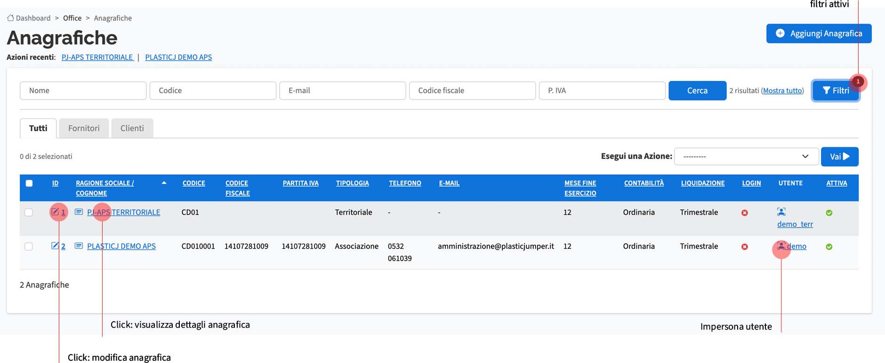The height and width of the screenshot is (363, 885).
Task: Toggle the select-all checkbox in table header
Action: pos(29,183)
